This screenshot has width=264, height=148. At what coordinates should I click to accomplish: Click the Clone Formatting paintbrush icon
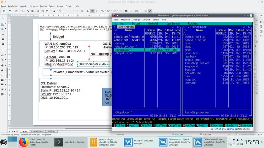tap(54, 11)
